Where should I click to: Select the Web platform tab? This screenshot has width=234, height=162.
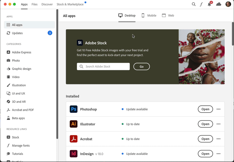(x=168, y=15)
